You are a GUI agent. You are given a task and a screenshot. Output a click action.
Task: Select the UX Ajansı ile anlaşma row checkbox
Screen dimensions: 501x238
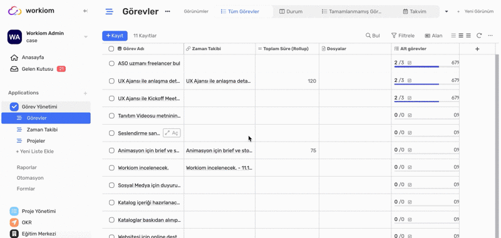(111, 81)
